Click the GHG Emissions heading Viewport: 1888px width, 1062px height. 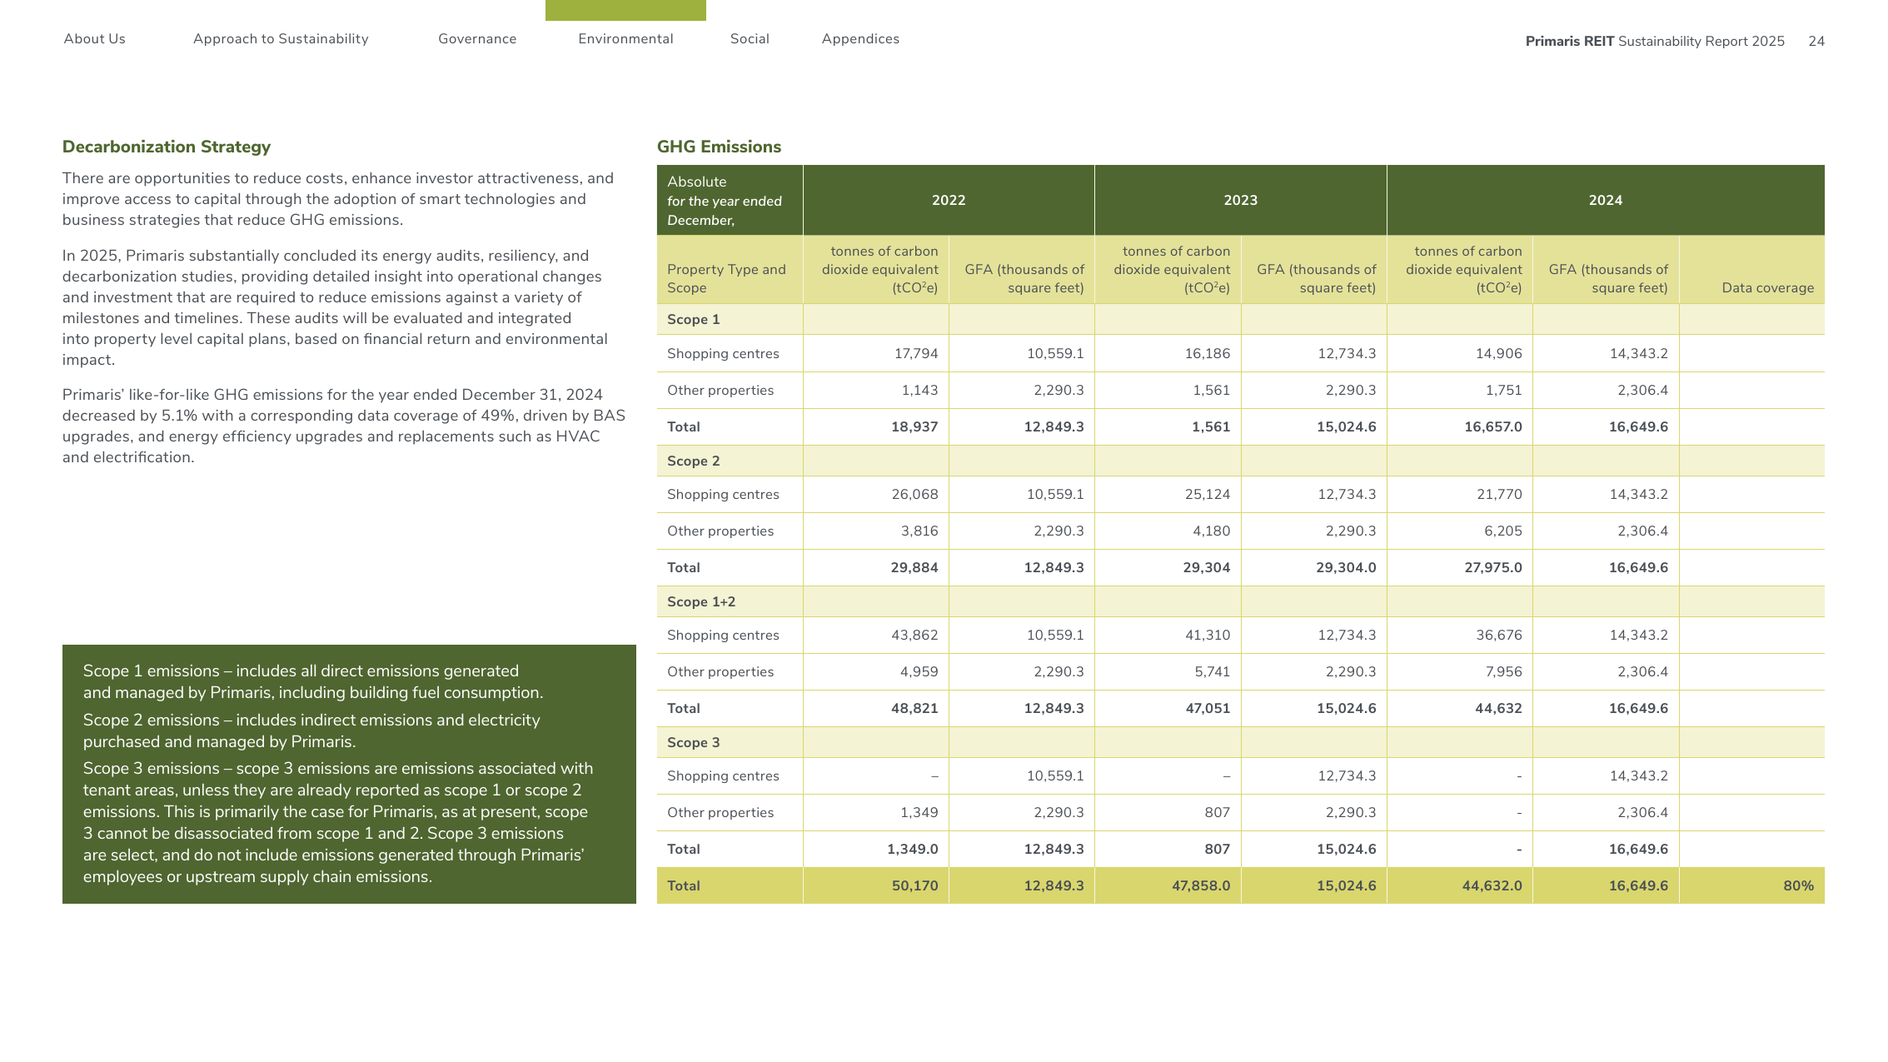click(719, 147)
